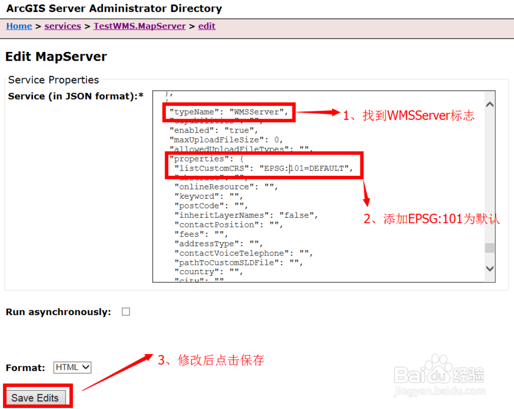Screen dimensions: 514x409
Task: Click the "pathToCustomSLDFile" line in JSON
Action: click(238, 263)
